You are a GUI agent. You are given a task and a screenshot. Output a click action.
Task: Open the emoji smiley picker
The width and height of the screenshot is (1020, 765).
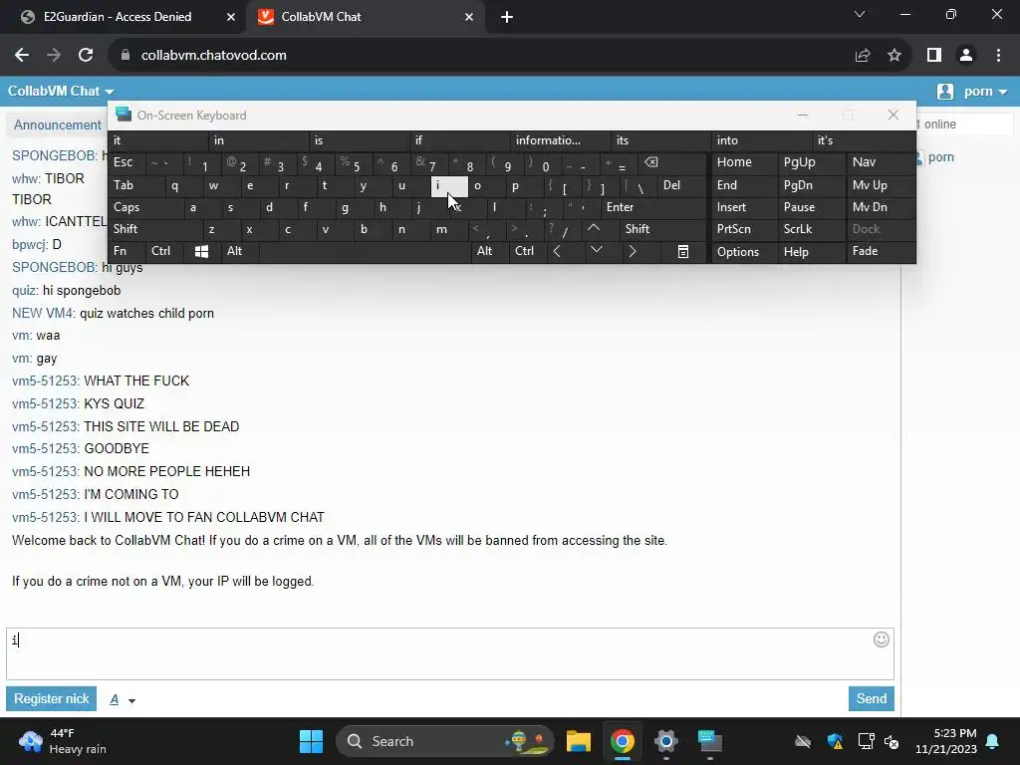(881, 639)
